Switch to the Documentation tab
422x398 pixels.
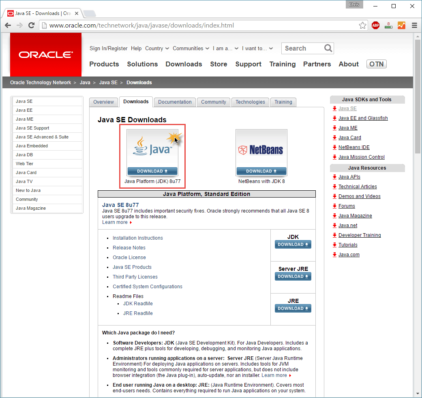coord(175,102)
